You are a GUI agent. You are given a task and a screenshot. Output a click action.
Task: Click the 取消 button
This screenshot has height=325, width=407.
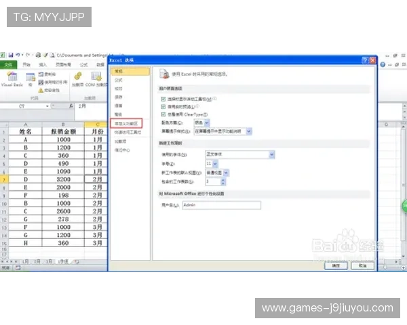[362, 266]
